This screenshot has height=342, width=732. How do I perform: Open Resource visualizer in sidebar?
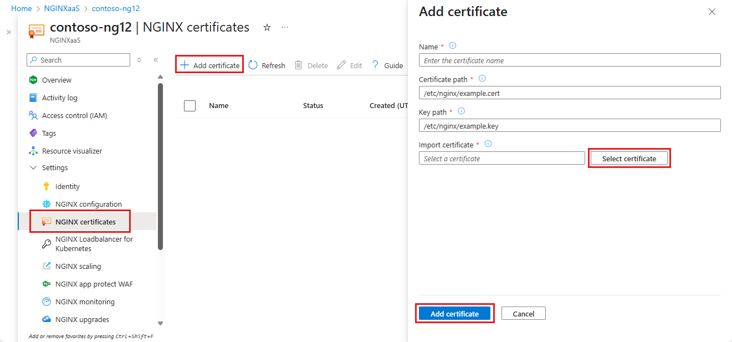click(72, 151)
